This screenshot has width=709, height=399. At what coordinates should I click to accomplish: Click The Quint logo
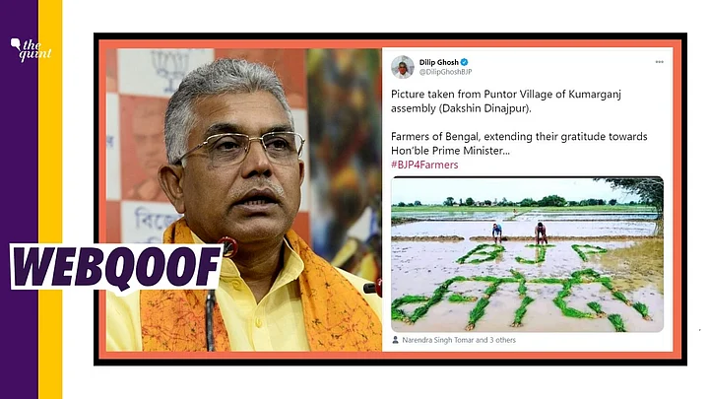pos(31,49)
